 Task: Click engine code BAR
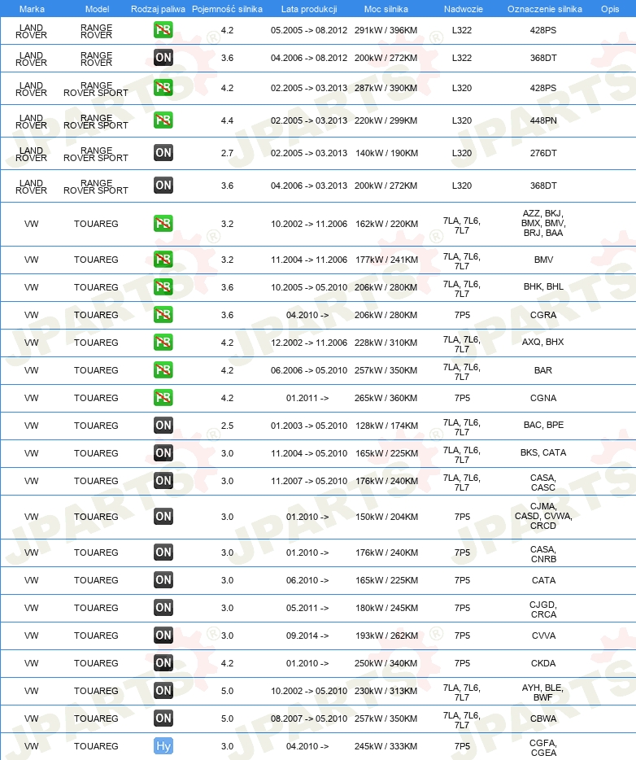[543, 369]
